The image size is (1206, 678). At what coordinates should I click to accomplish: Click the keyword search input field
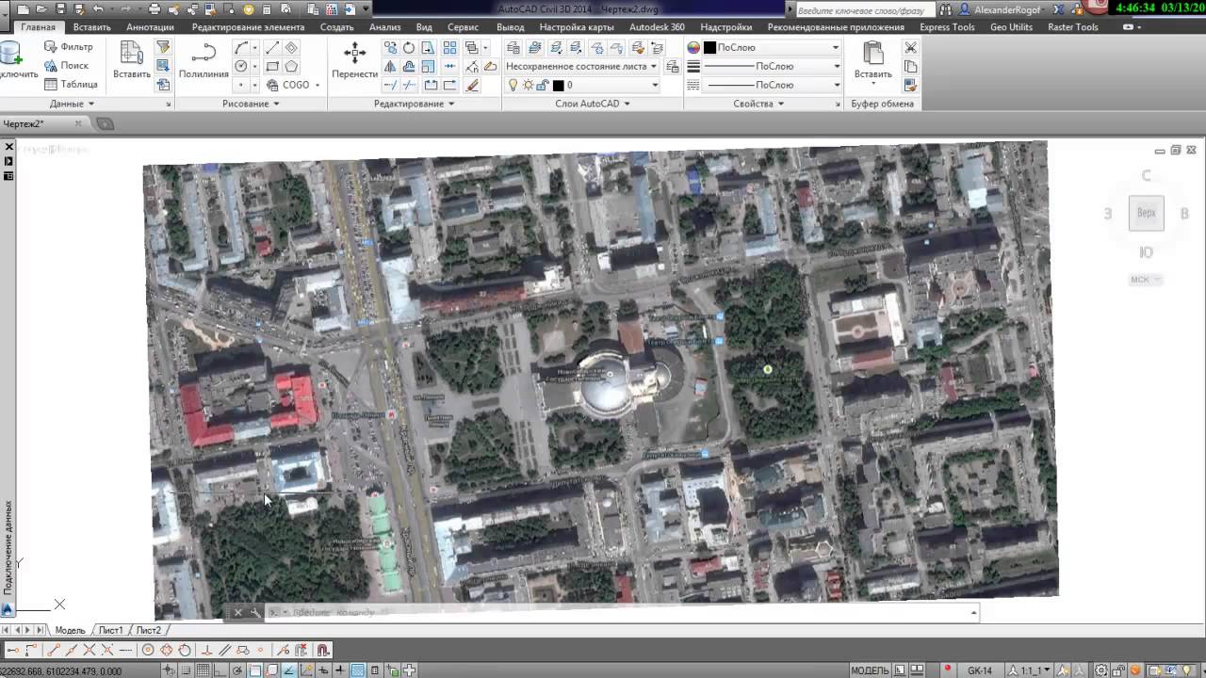click(x=864, y=9)
